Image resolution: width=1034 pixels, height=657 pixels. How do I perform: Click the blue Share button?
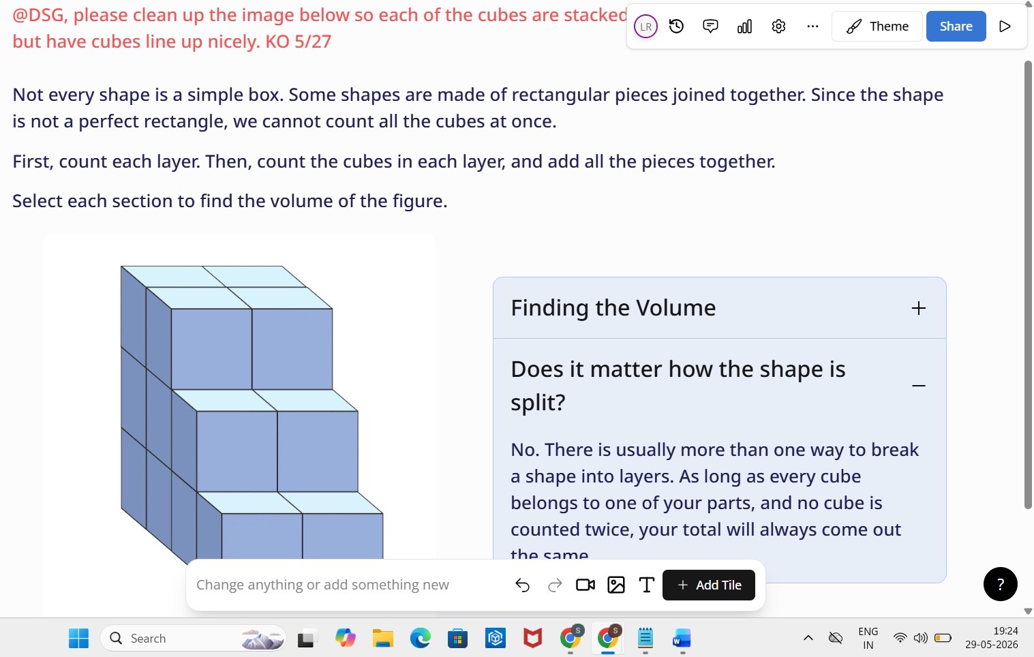point(956,27)
